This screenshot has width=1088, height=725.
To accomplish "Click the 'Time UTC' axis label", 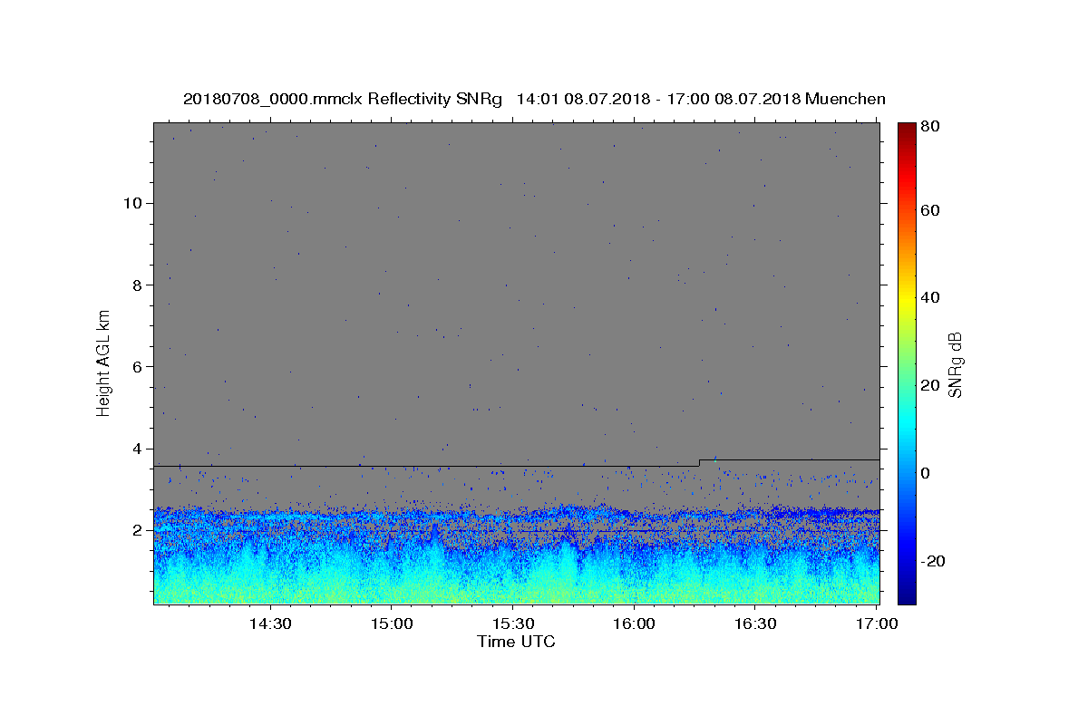I will point(516,642).
